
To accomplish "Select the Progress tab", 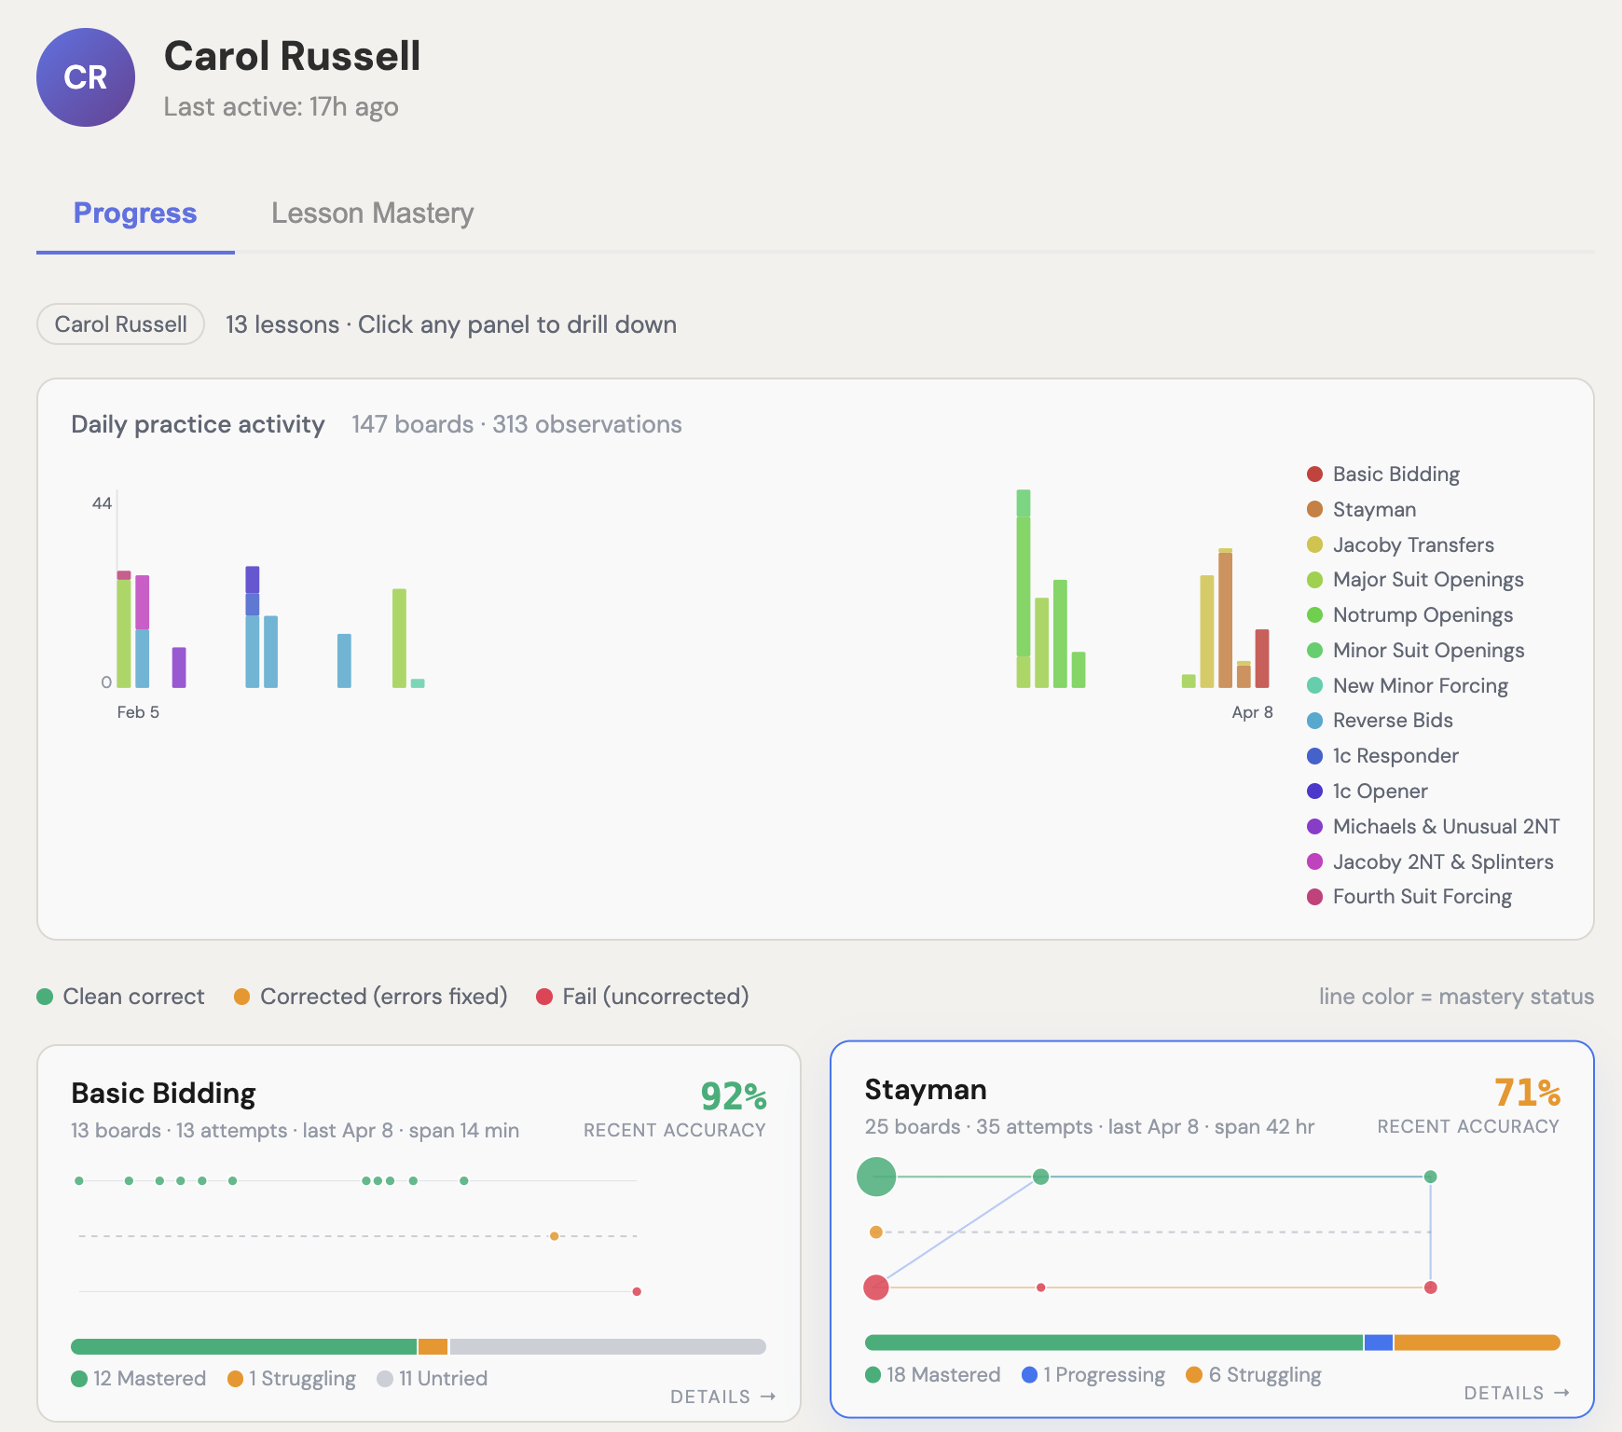I will pos(134,213).
